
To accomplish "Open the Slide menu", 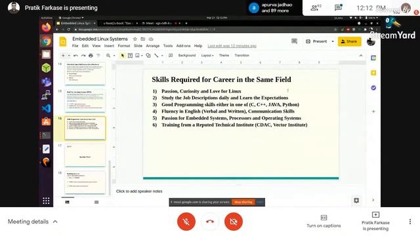I will click(x=138, y=46).
